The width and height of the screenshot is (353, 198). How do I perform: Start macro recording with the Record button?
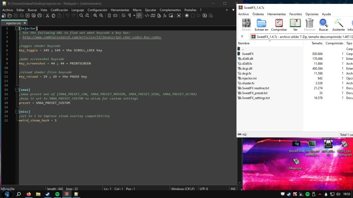[x=187, y=16]
